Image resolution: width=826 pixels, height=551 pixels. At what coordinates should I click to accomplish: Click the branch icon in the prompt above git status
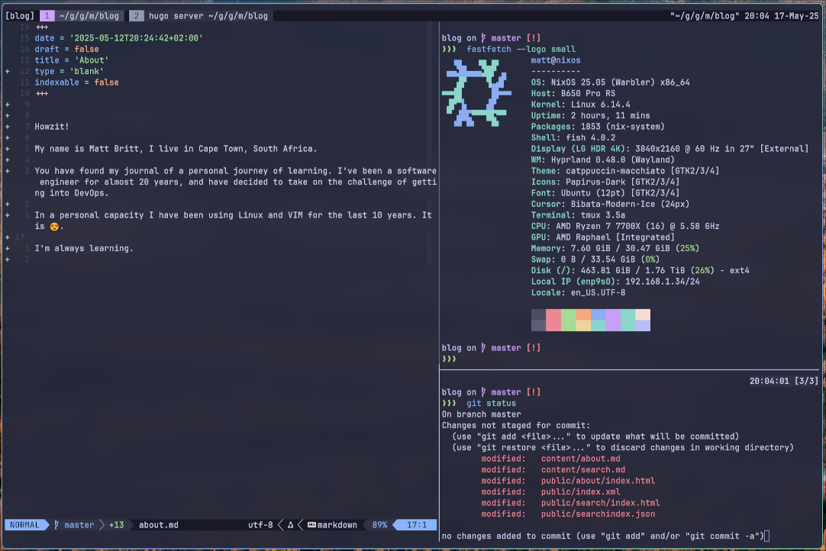(483, 392)
